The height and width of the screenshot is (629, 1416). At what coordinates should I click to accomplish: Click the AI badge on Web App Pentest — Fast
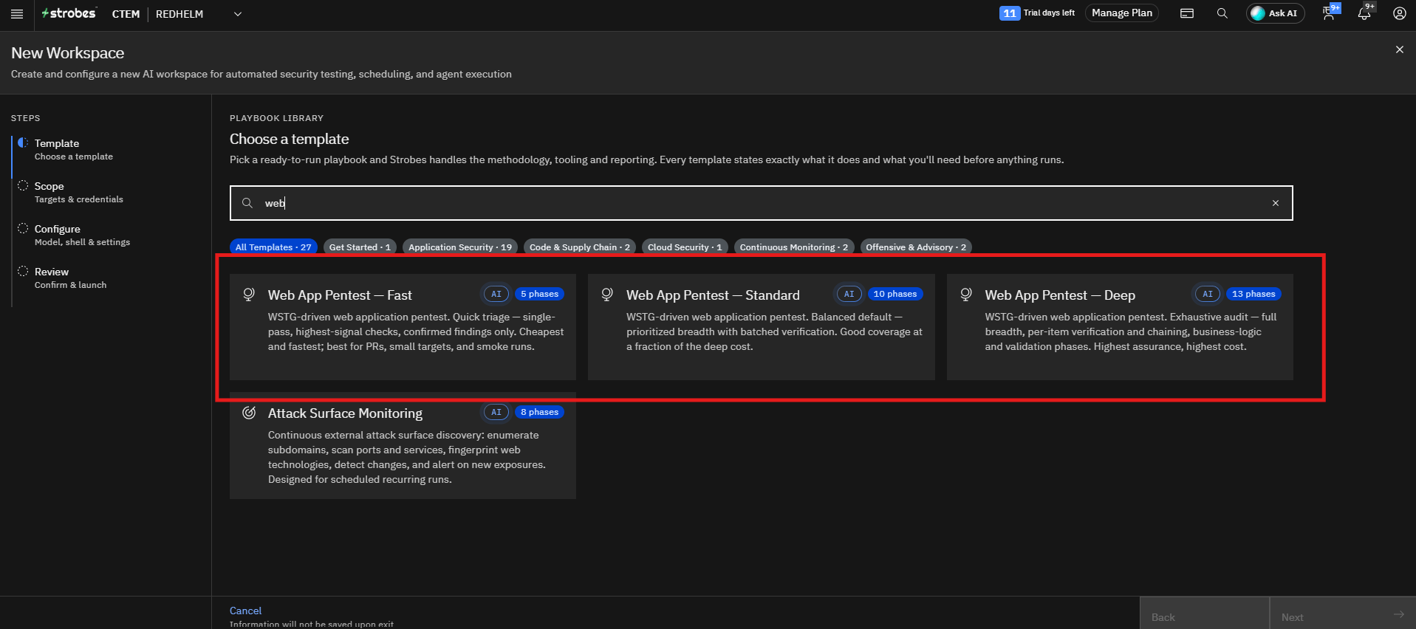tap(496, 294)
